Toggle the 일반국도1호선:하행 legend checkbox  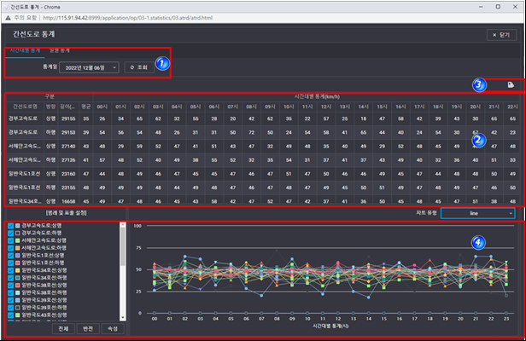(x=11, y=263)
